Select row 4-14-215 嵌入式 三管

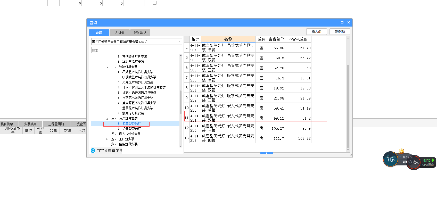[x=248, y=128]
